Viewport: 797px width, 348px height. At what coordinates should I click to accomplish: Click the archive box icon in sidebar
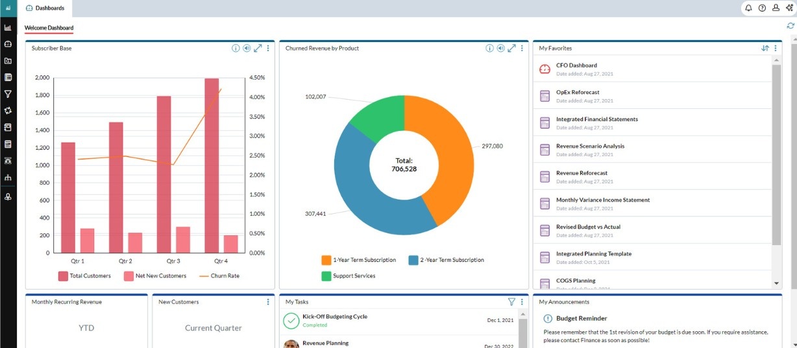click(8, 127)
